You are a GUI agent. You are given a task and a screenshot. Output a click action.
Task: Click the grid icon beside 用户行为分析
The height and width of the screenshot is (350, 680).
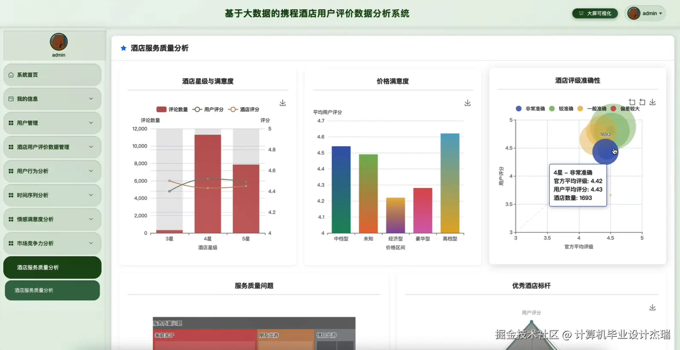click(11, 171)
